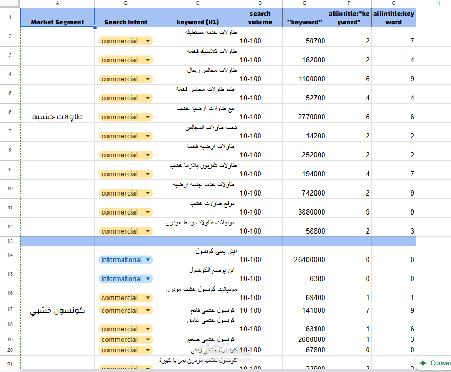Click the cell with value 162000

304,56
